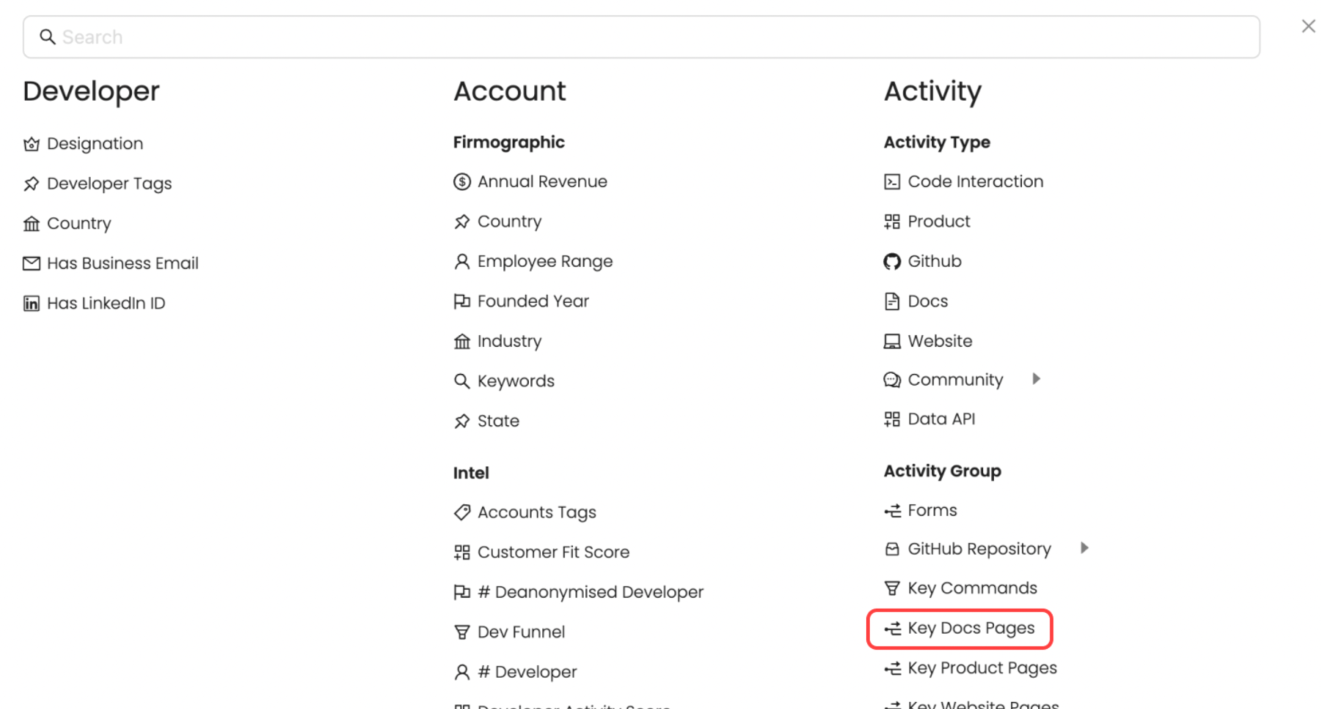Pick Developer Tags from Developer column
1321x709 pixels.
109,183
